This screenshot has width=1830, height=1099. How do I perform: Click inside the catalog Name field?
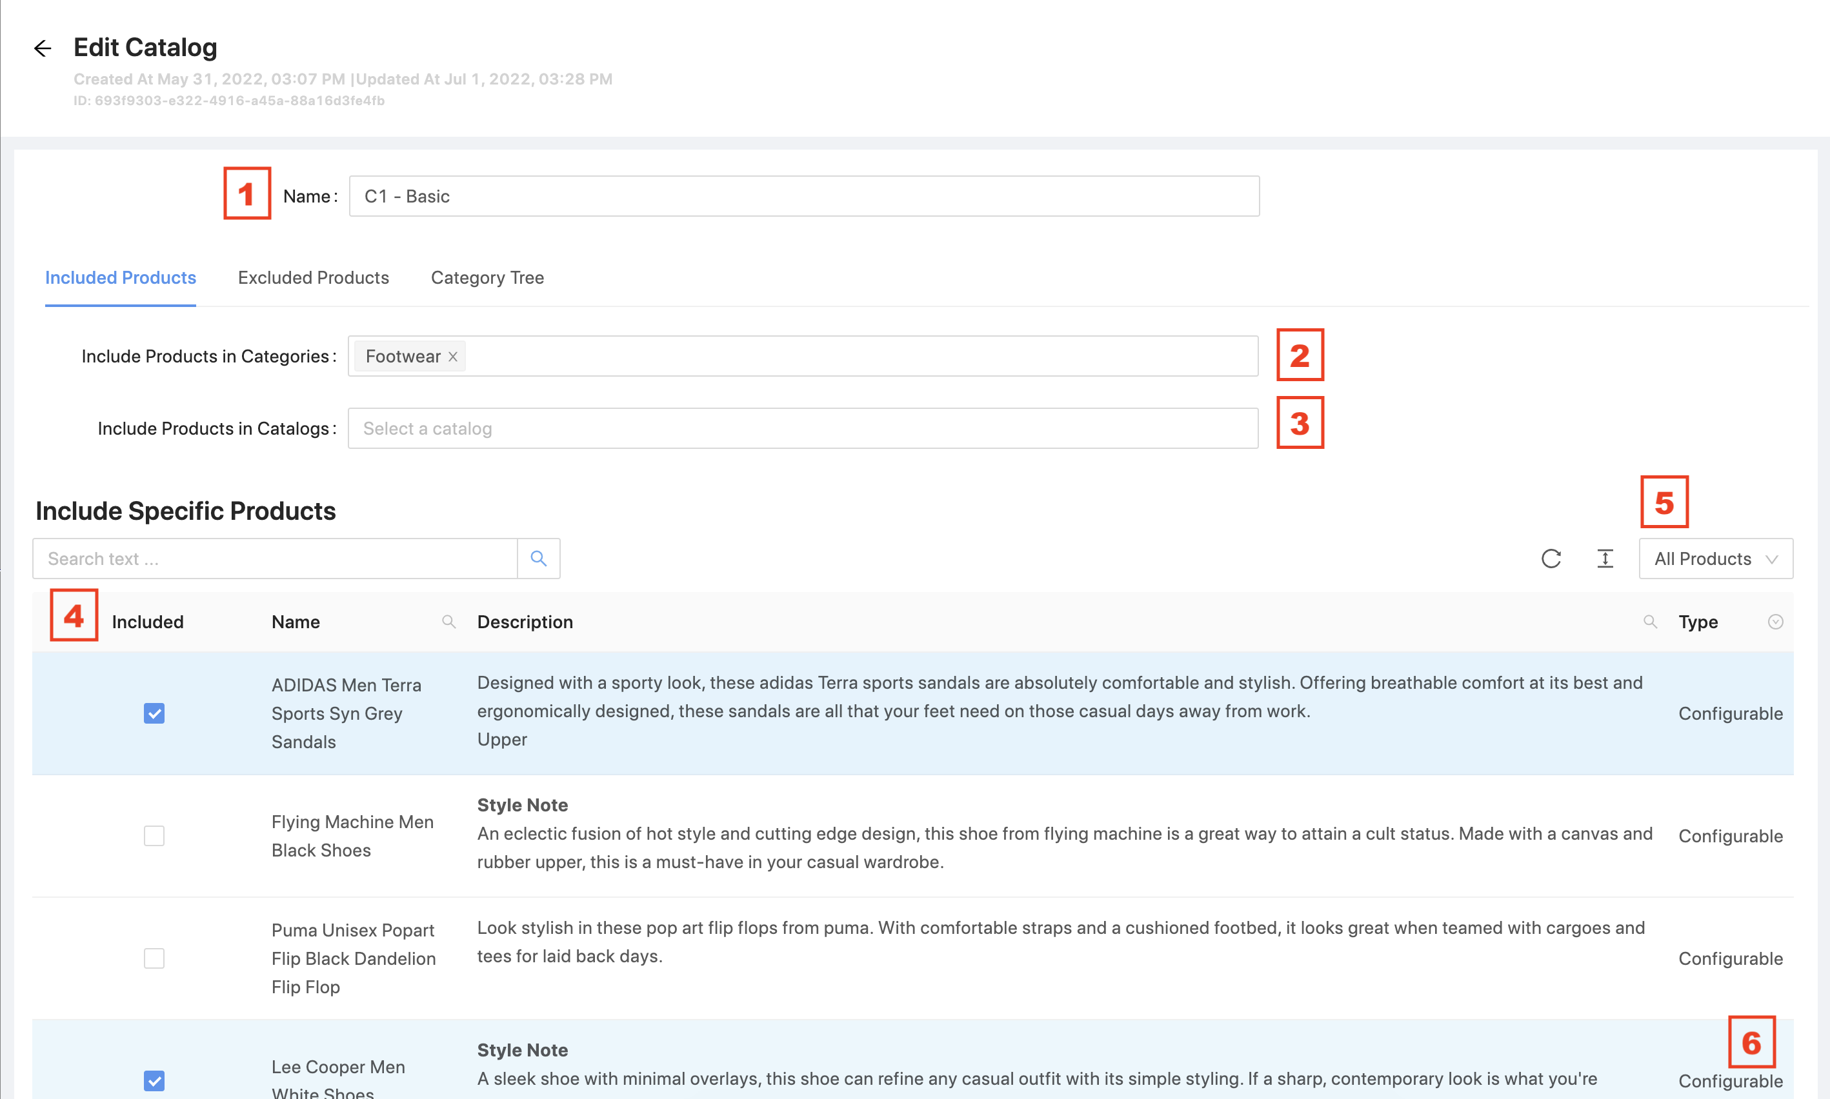(x=803, y=196)
